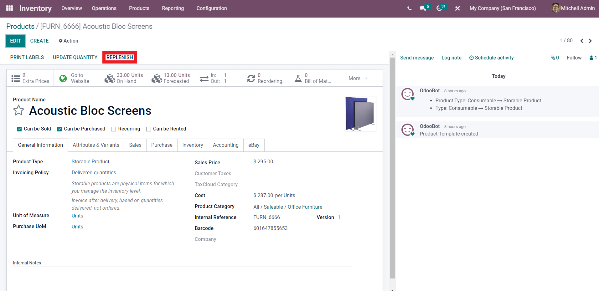Select the General Information tab
The height and width of the screenshot is (291, 599).
point(40,145)
